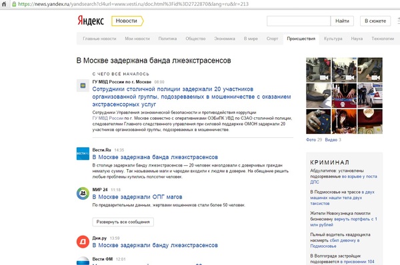Expand all messages with Развернуть все сообщения
This screenshot has height=265, width=400.
coord(123,222)
